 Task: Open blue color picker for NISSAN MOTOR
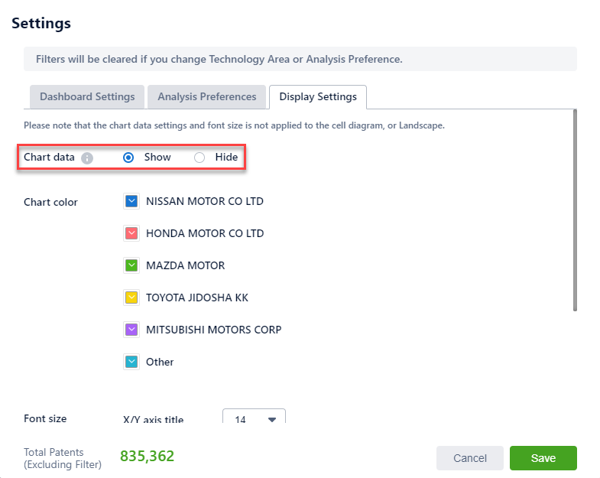pyautogui.click(x=131, y=201)
